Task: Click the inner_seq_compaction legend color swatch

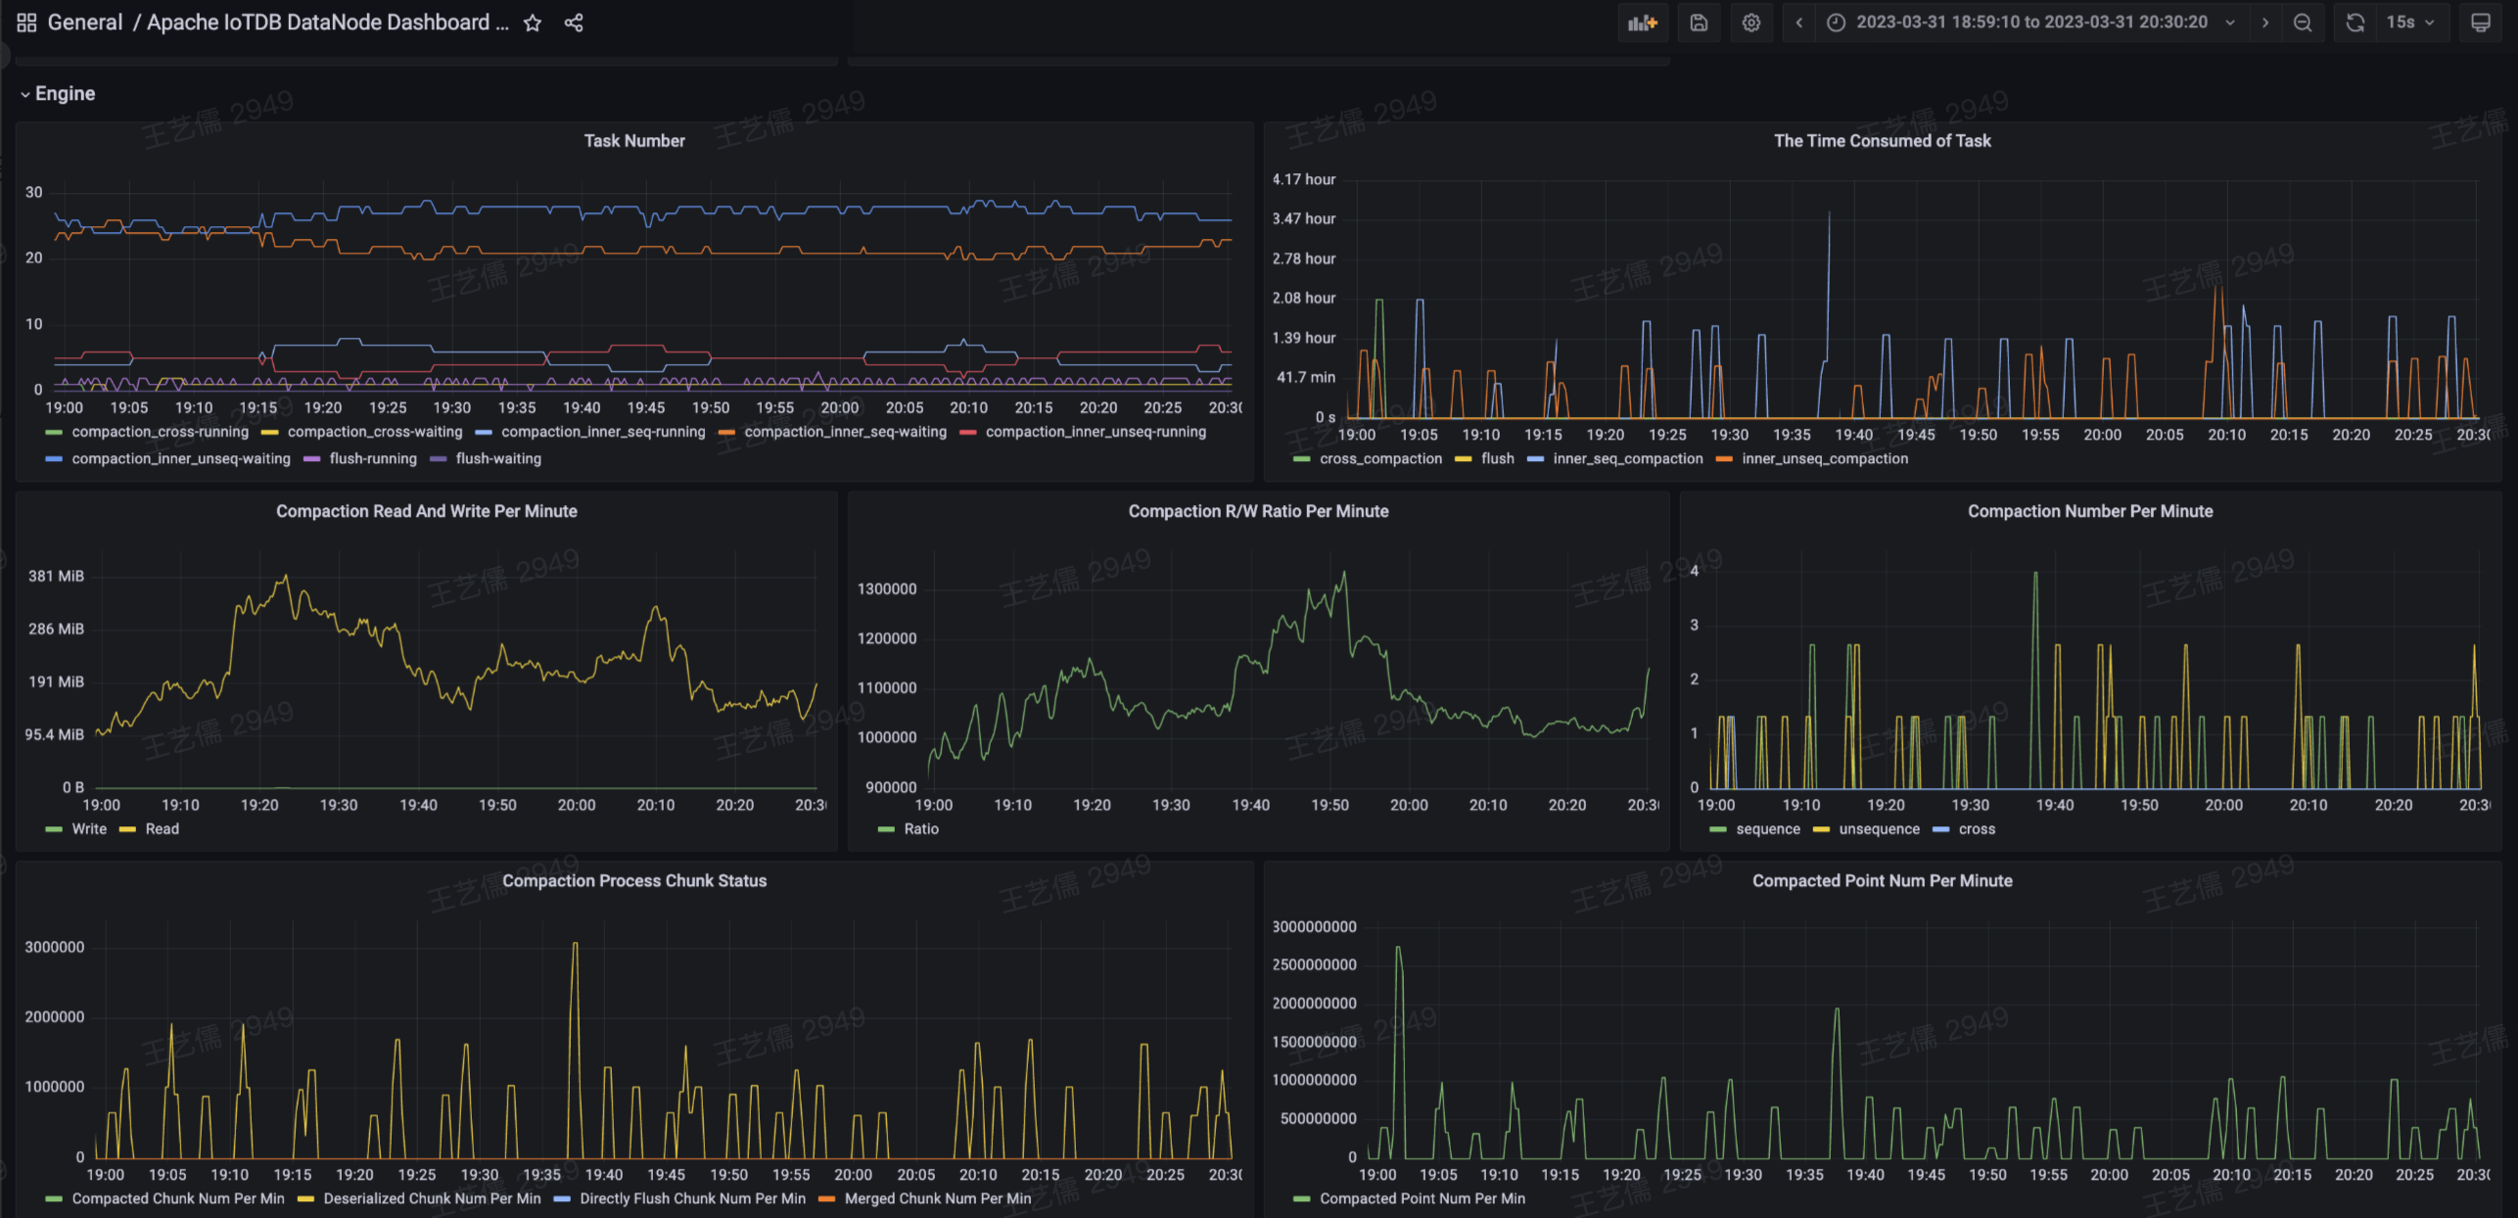Action: [1535, 459]
